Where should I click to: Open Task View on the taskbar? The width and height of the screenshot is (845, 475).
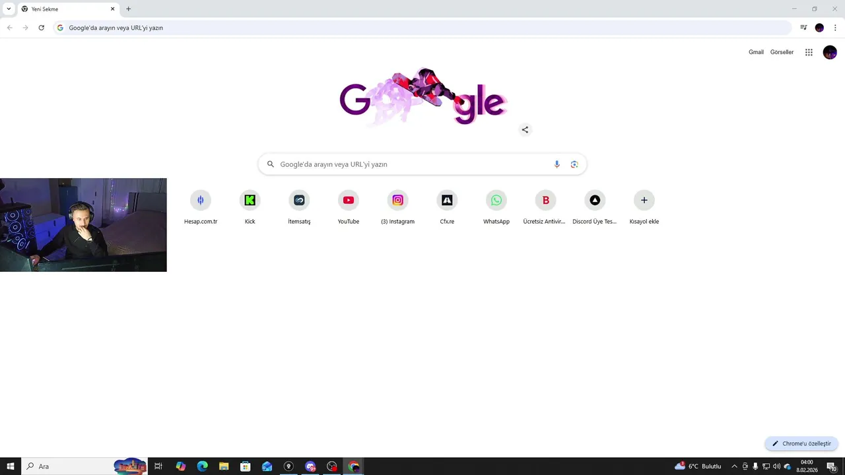tap(158, 466)
